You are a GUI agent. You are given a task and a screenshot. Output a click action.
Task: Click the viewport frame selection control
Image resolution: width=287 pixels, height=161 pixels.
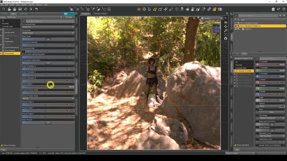pos(226,34)
